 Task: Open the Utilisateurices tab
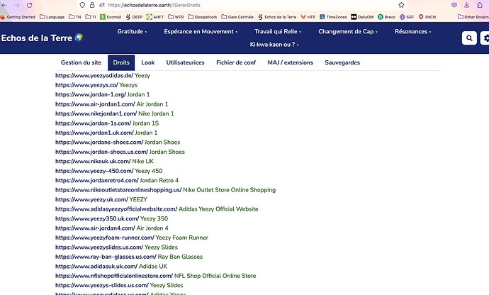click(x=185, y=62)
